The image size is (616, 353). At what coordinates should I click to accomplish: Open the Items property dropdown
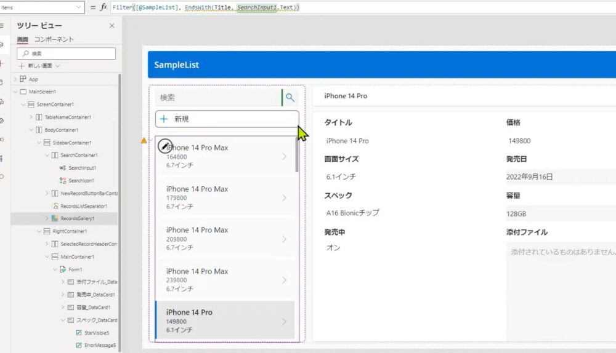(79, 7)
